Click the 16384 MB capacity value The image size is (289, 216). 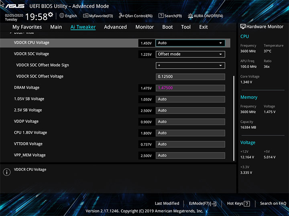248,127
